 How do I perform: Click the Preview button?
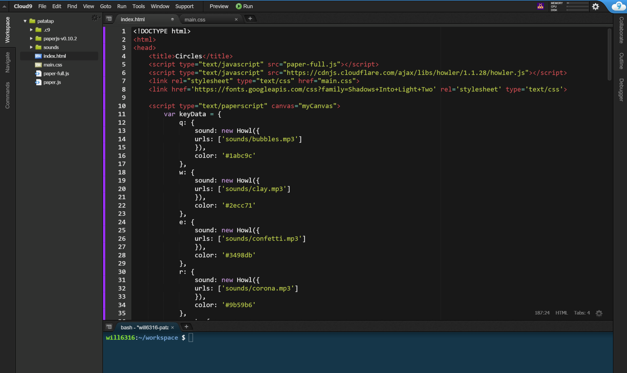click(x=219, y=6)
